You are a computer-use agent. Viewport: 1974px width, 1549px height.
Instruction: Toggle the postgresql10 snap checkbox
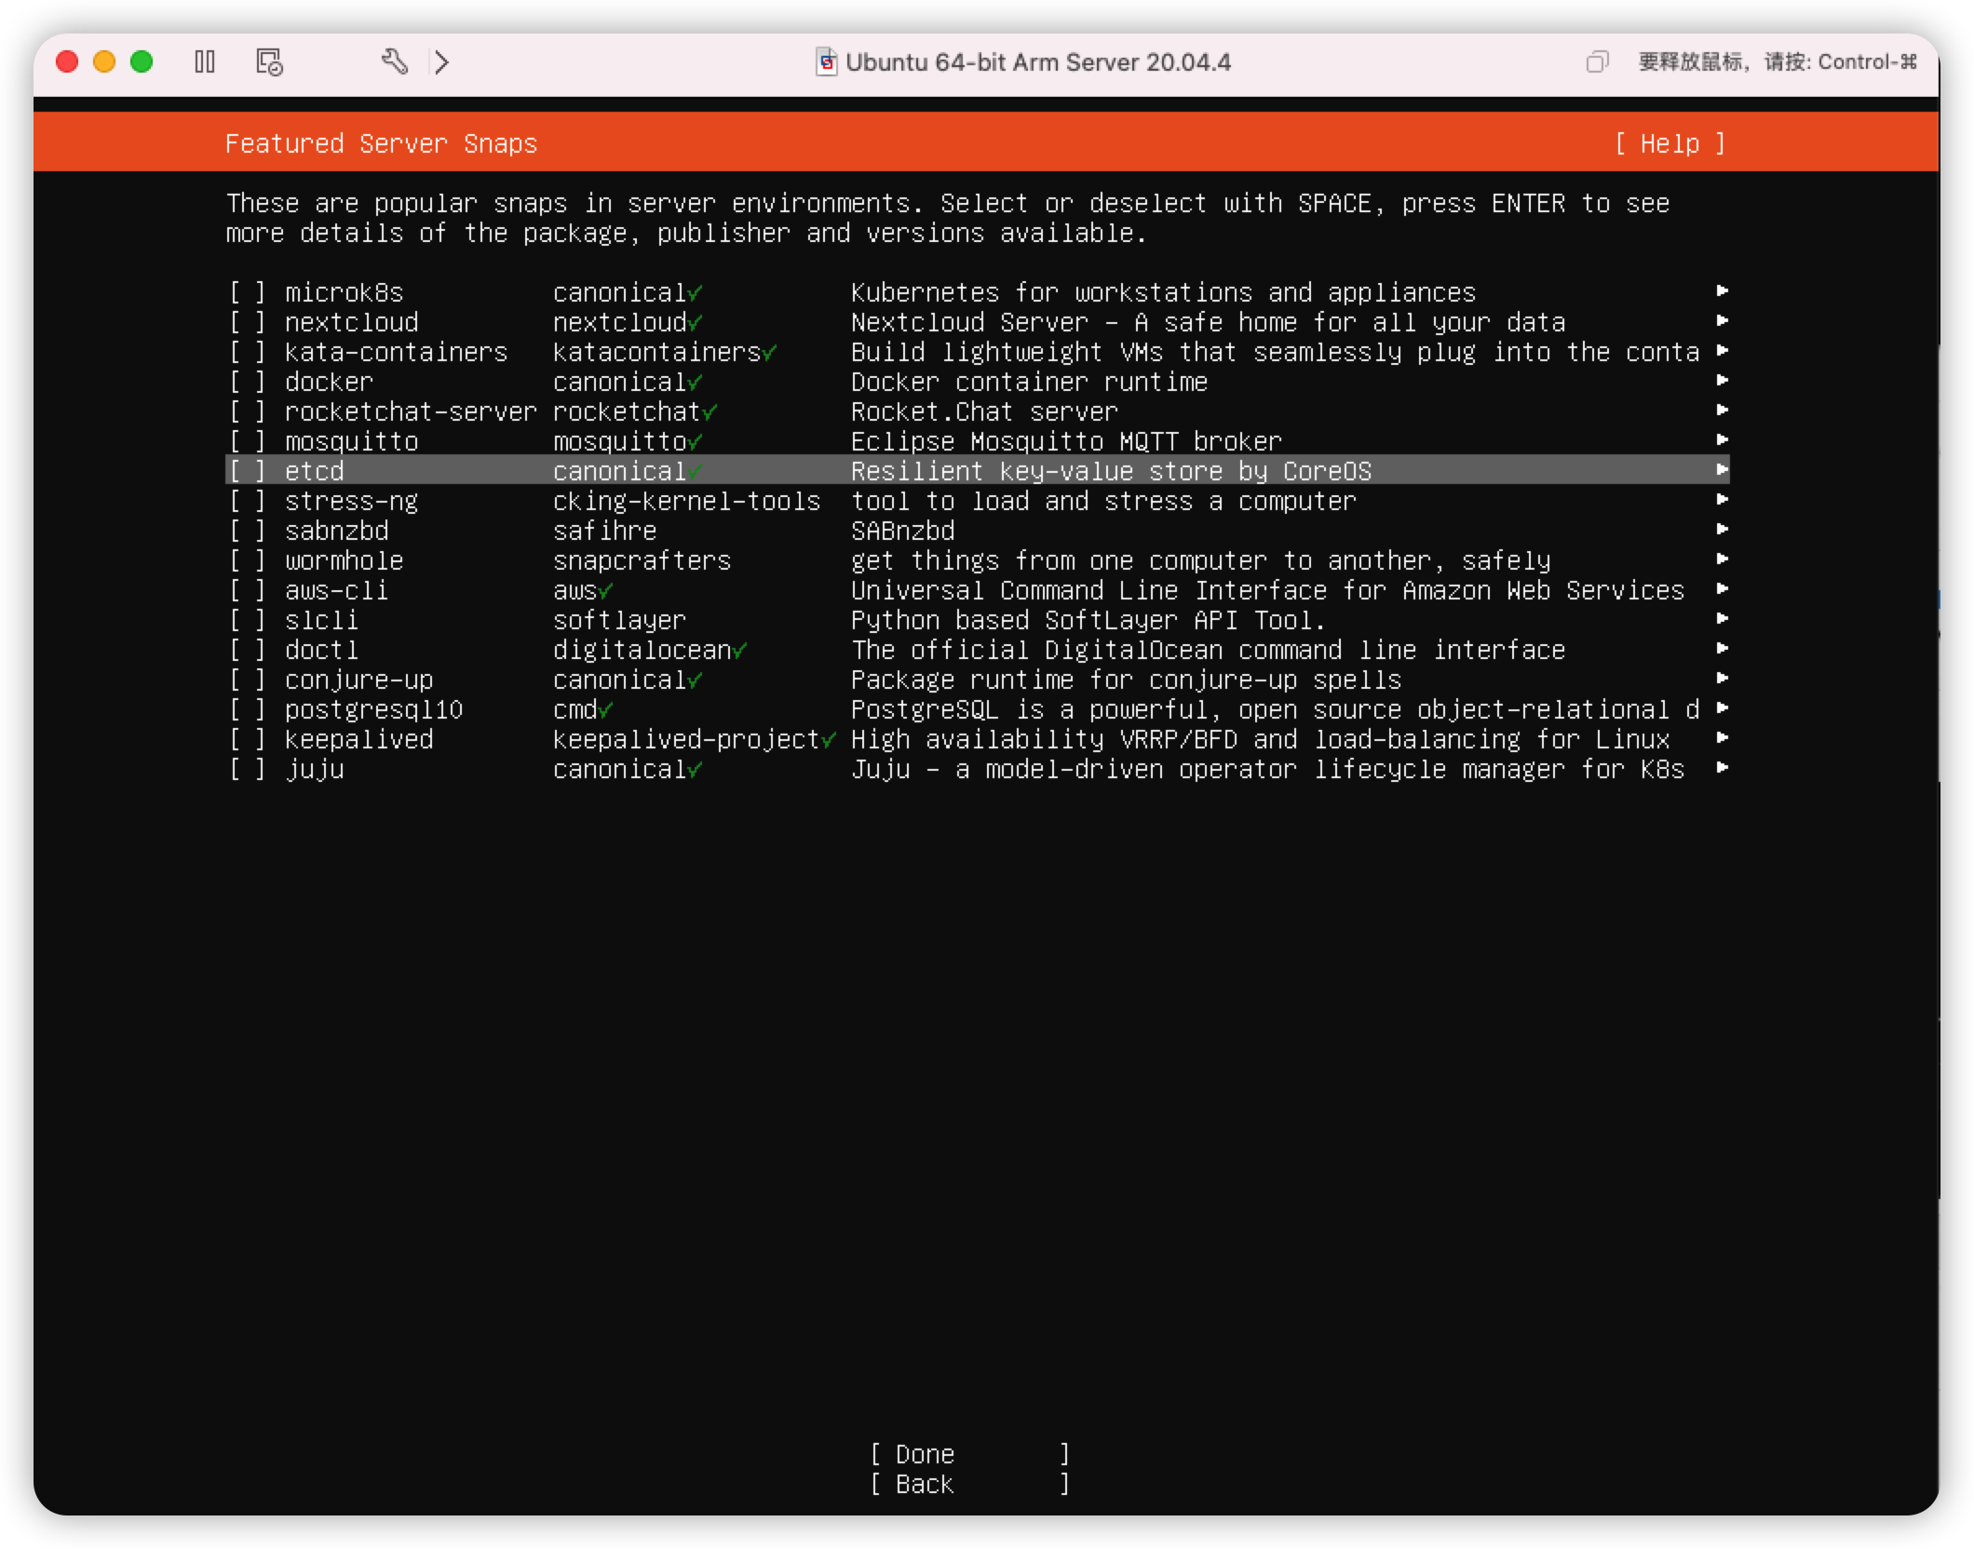[x=247, y=709]
